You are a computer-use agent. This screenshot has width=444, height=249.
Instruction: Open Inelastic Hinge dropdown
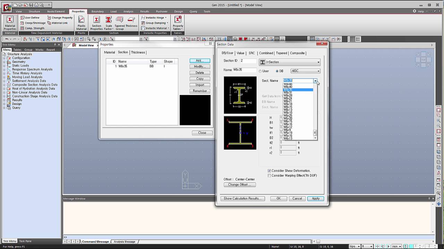[154, 18]
